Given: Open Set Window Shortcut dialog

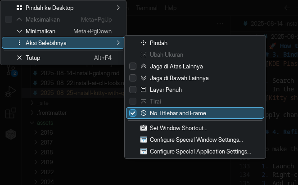Looking at the screenshot, I should [195, 128].
